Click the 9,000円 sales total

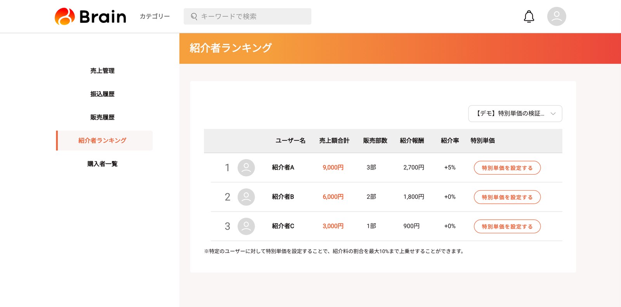pos(333,167)
